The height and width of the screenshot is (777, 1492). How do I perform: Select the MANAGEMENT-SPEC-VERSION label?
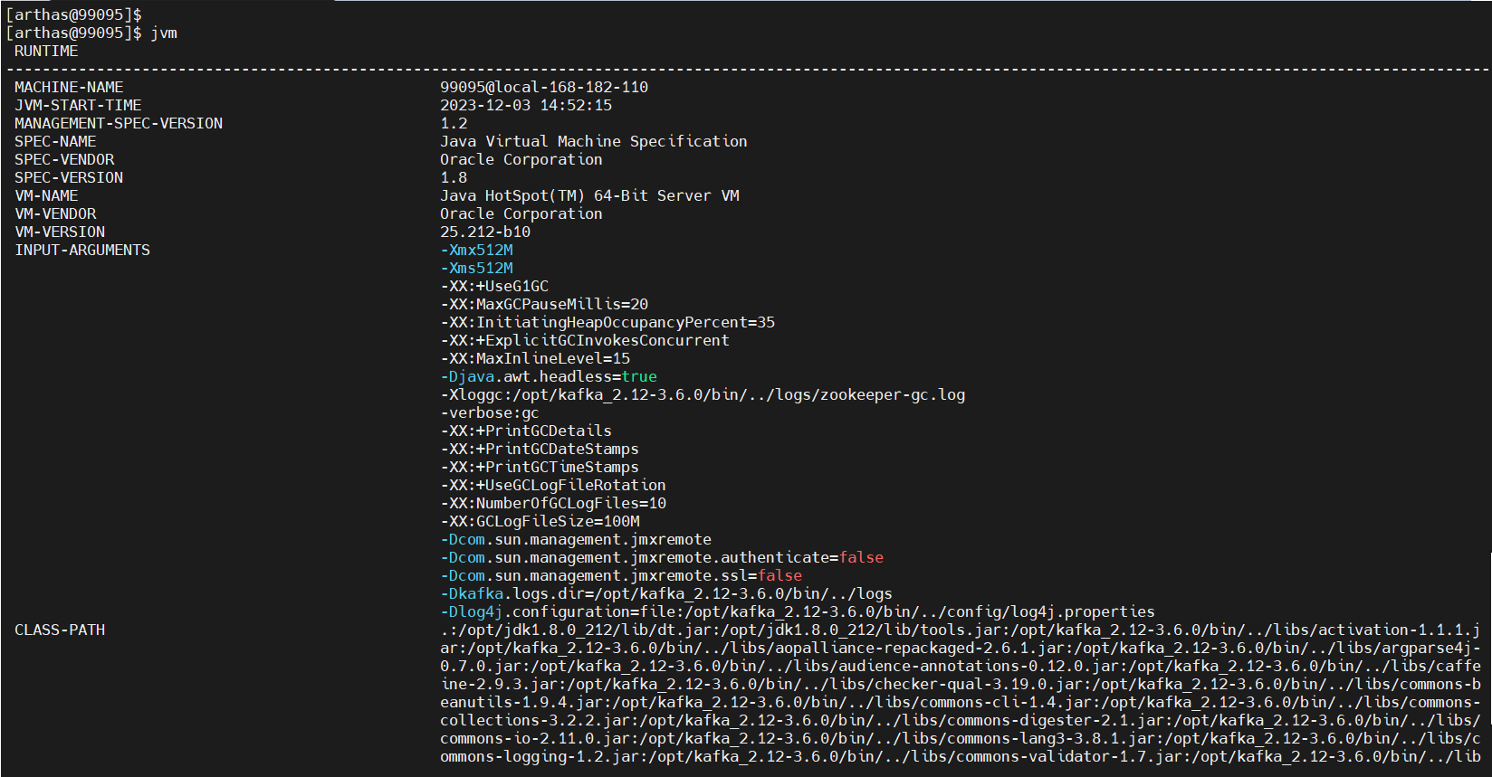pyautogui.click(x=119, y=124)
